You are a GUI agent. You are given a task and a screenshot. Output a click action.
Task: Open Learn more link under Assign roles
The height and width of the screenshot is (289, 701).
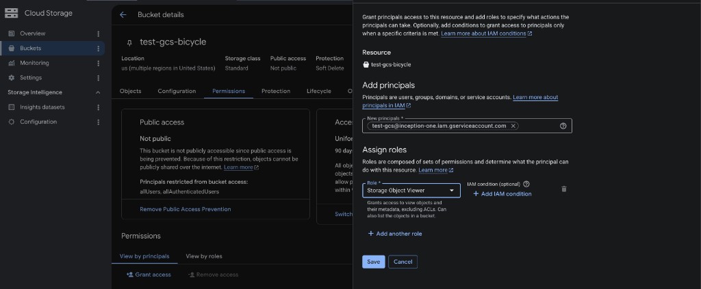pyautogui.click(x=436, y=170)
